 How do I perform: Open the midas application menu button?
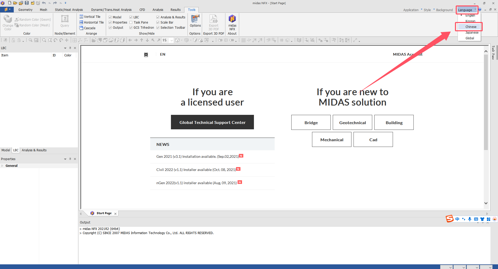(x=6, y=10)
